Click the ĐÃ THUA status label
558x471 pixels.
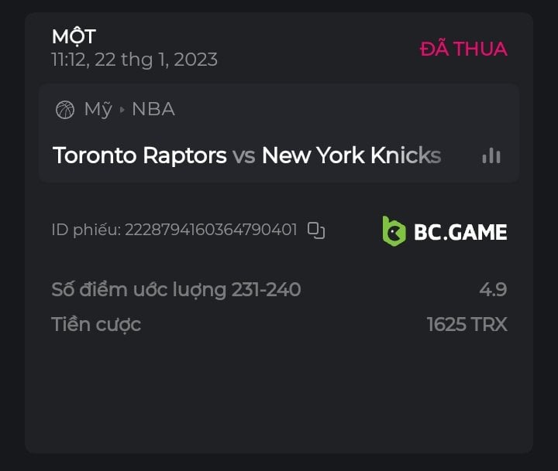(463, 49)
